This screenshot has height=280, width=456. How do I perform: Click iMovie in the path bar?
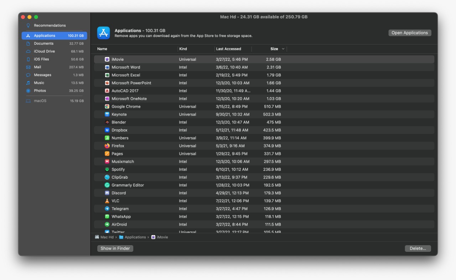coord(160,237)
